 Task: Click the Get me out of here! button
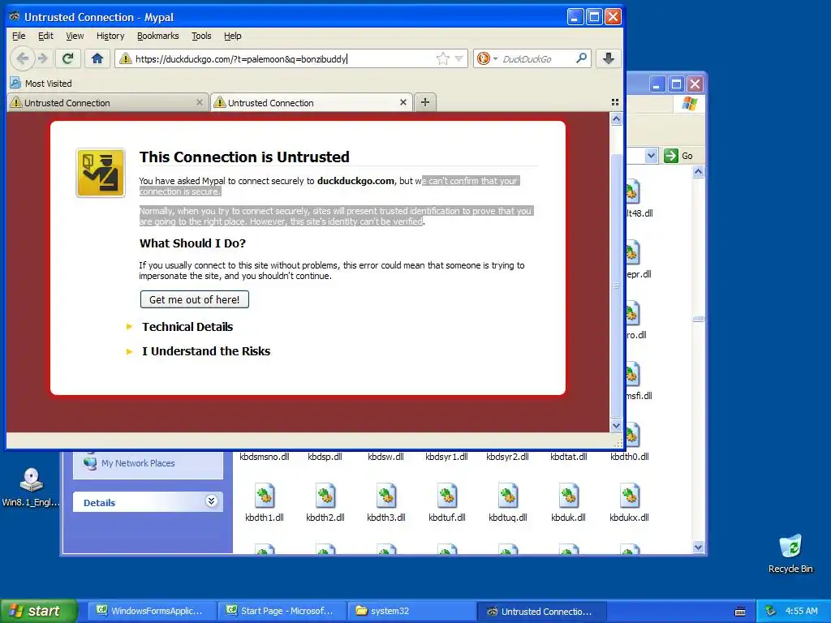pos(195,299)
